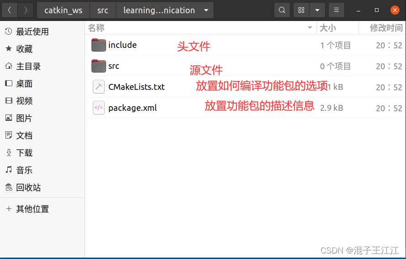The width and height of the screenshot is (406, 259).
Task: Click the 1 个项目 size of include
Action: coord(335,45)
